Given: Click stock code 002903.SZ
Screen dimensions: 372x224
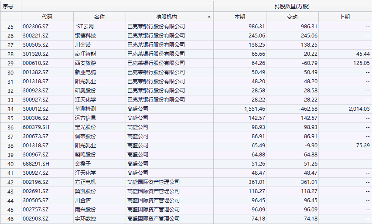Looking at the screenshot, I should [x=36, y=218].
